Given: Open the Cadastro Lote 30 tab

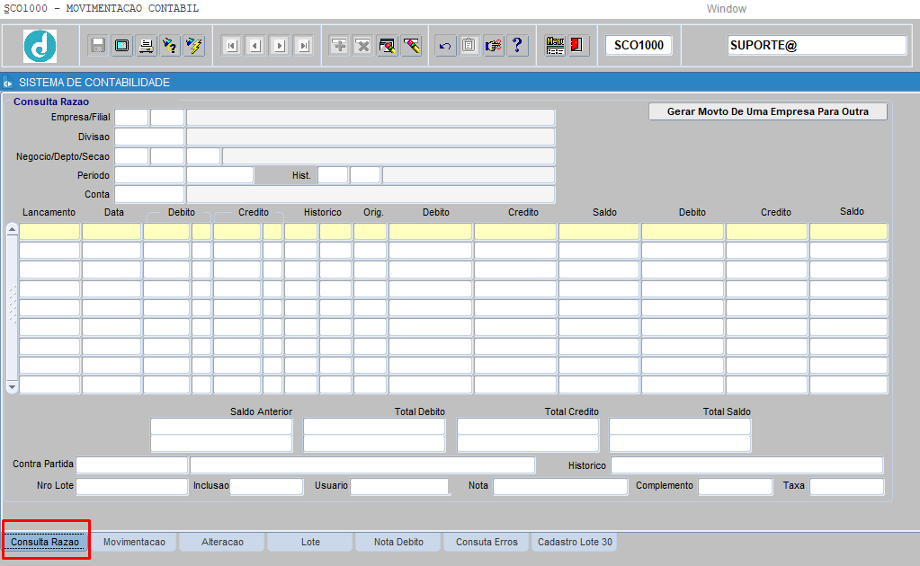Looking at the screenshot, I should (x=575, y=542).
